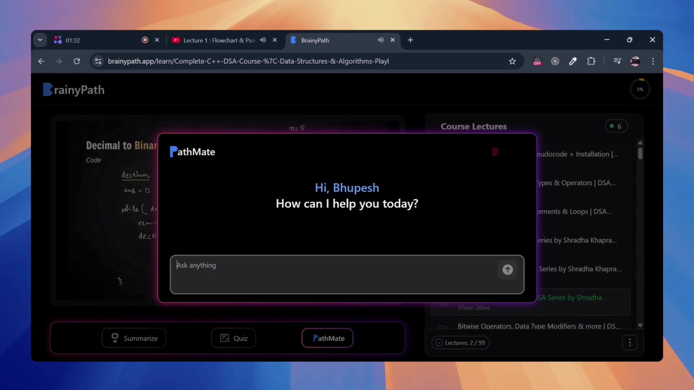Screen dimensions: 694x390
Task: Open Chrome three-dot menu
Action: point(653,61)
